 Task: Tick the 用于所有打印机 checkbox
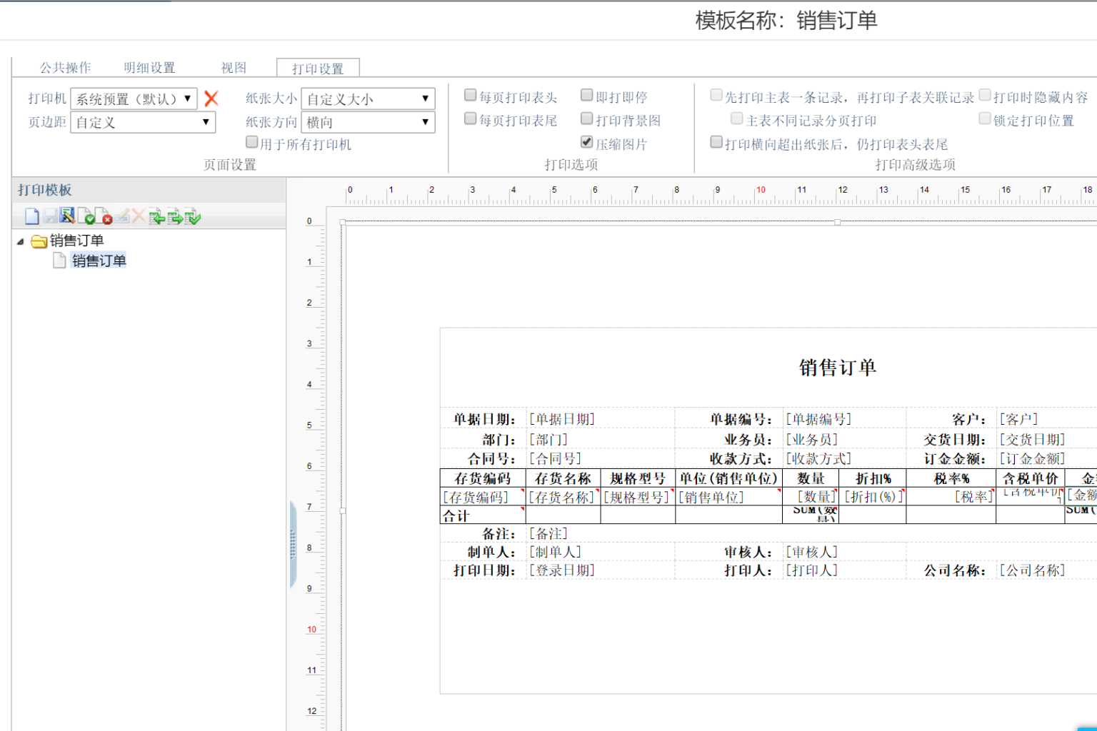pos(252,143)
